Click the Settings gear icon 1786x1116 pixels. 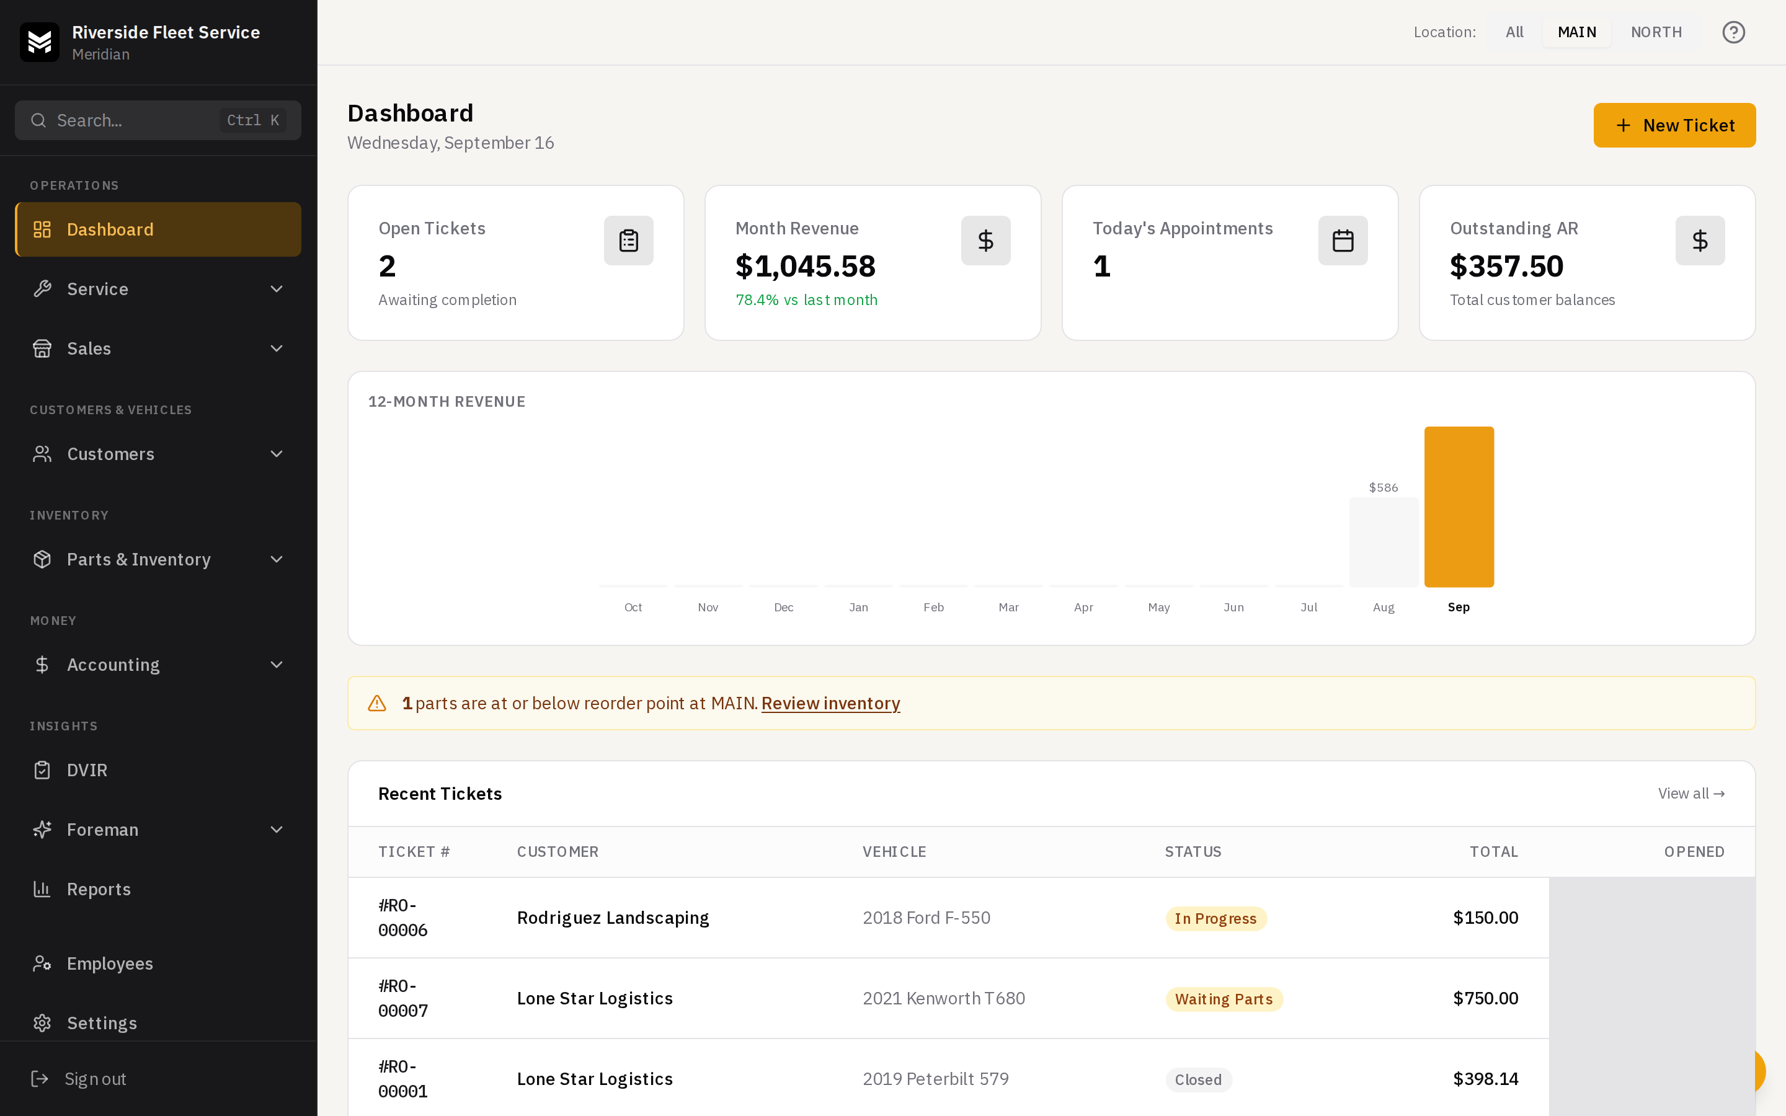pos(42,1023)
